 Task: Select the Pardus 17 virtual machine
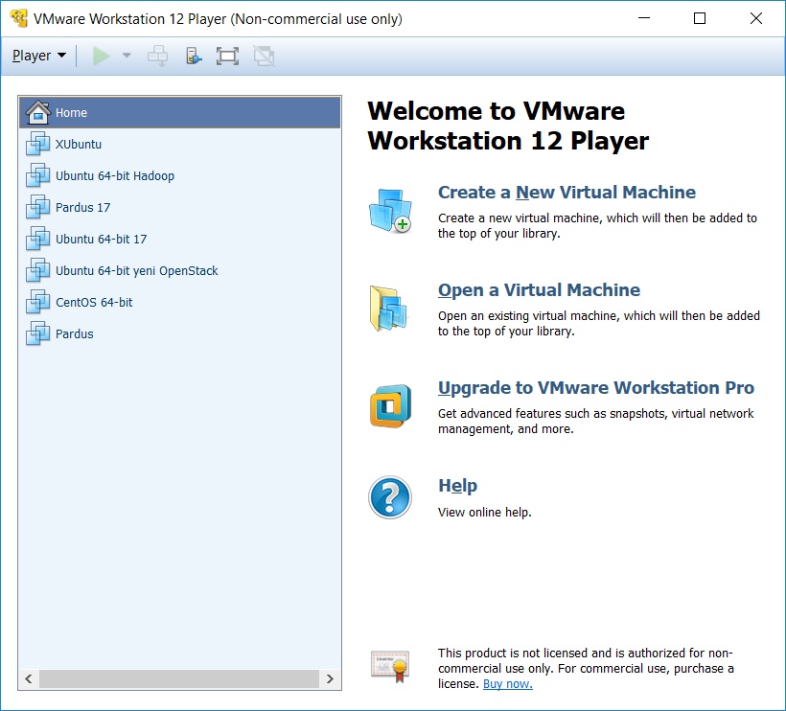(x=179, y=207)
